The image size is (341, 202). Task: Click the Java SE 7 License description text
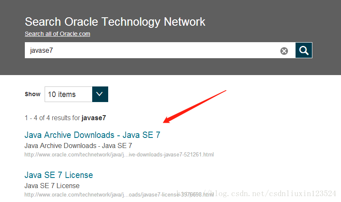click(52, 186)
